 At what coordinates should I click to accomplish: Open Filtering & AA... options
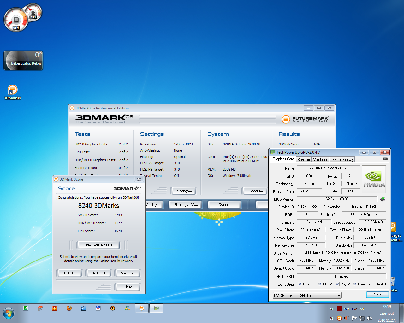coord(186,205)
